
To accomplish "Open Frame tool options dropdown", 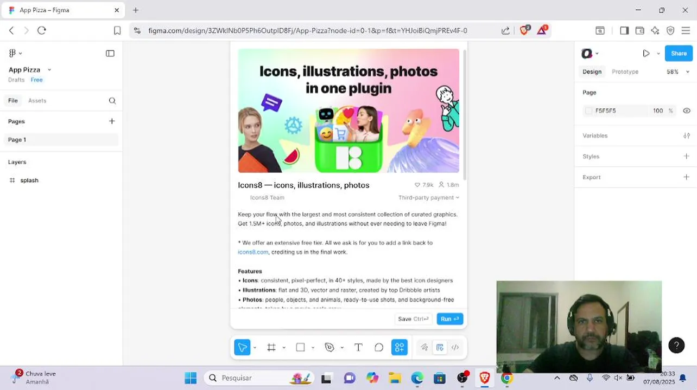I will pos(284,348).
